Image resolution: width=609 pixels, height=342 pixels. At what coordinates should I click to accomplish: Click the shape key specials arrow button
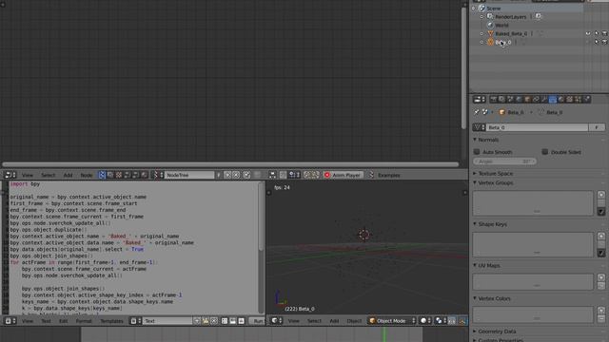pos(601,254)
